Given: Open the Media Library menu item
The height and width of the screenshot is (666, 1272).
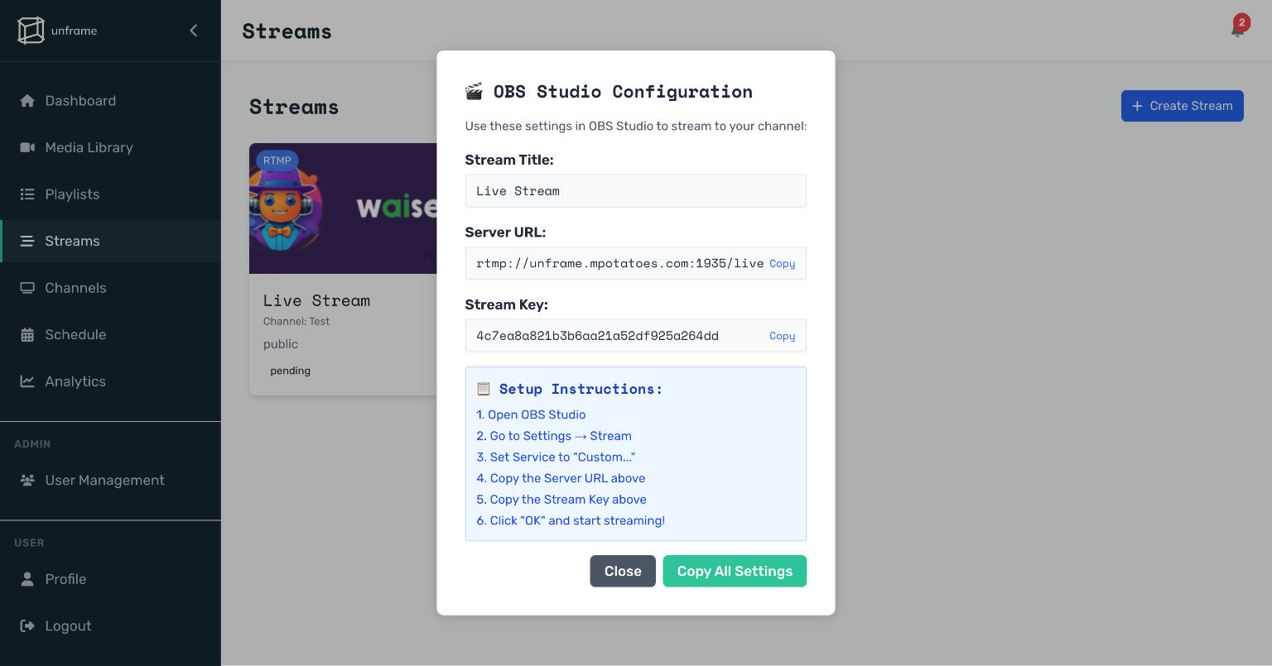Looking at the screenshot, I should click(110, 147).
